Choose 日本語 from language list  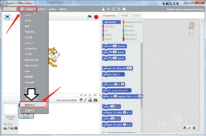(x=34, y=37)
